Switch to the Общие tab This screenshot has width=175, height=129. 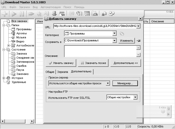point(50,72)
